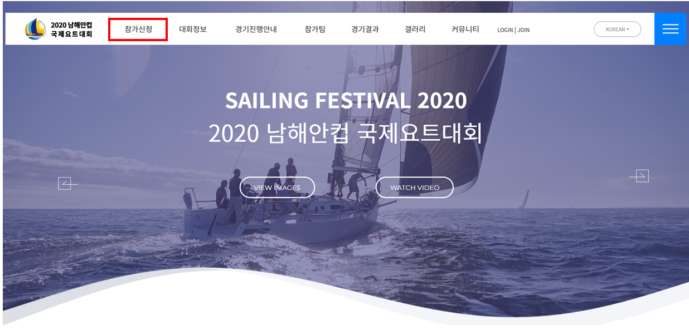The image size is (689, 335).
Task: Click the LOGIN link
Action: click(x=505, y=30)
